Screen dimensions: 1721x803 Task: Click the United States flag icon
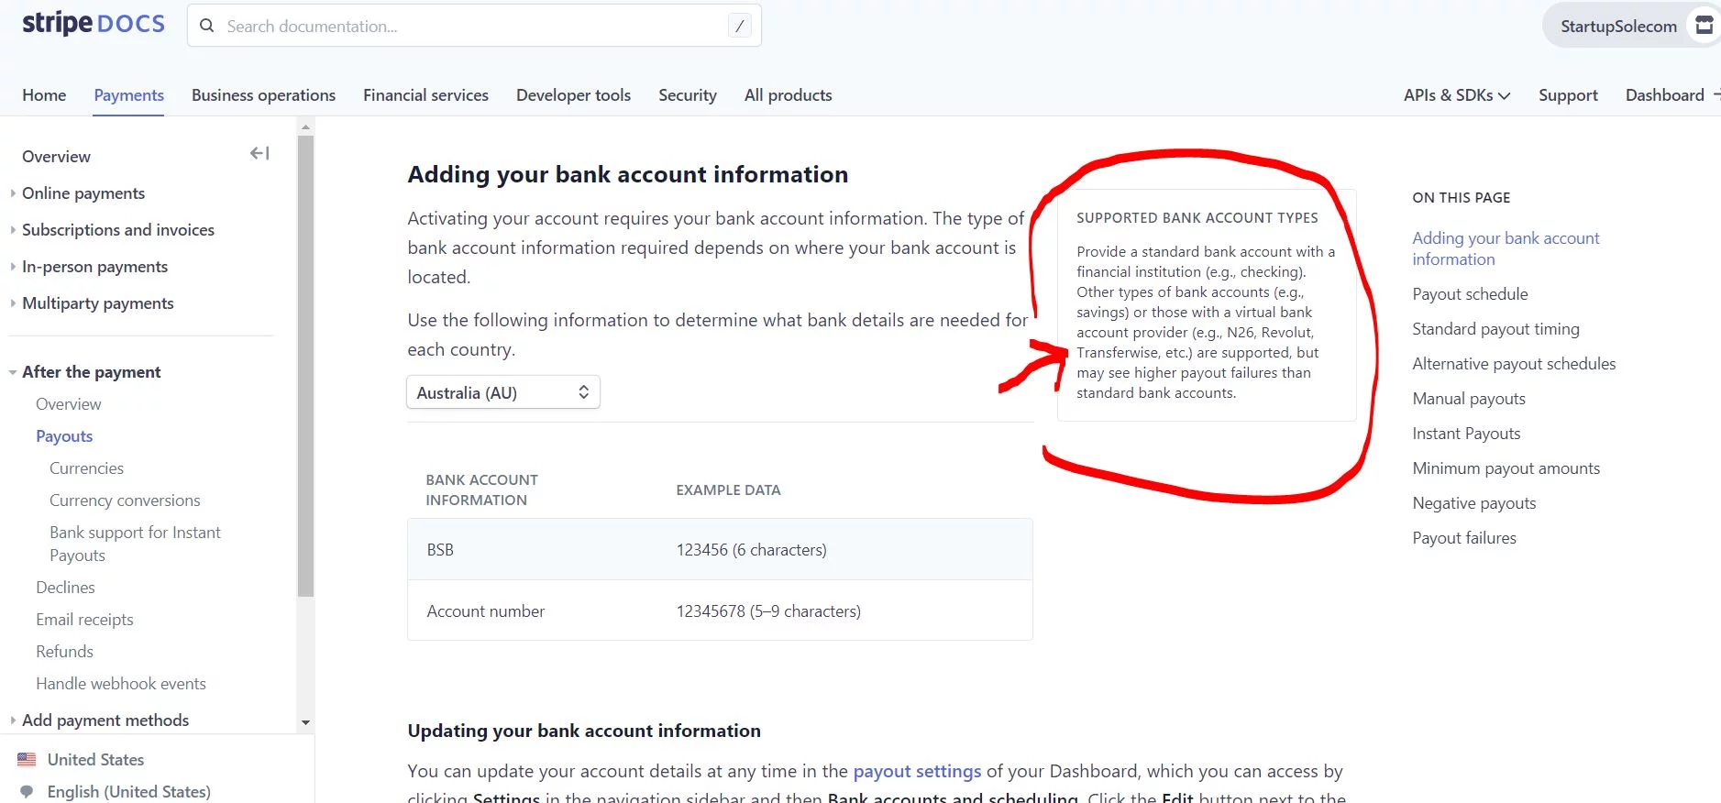tap(27, 759)
